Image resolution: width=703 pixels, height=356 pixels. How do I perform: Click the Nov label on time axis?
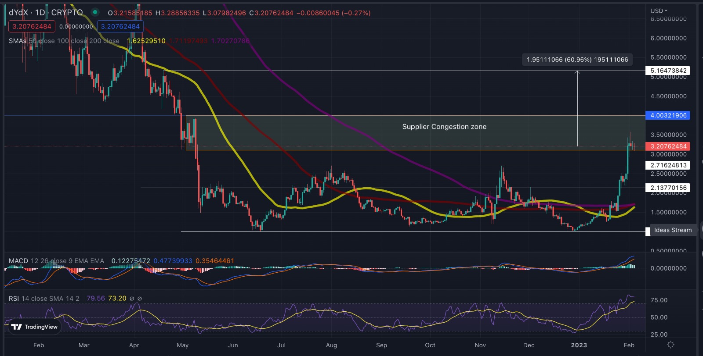pos(480,345)
